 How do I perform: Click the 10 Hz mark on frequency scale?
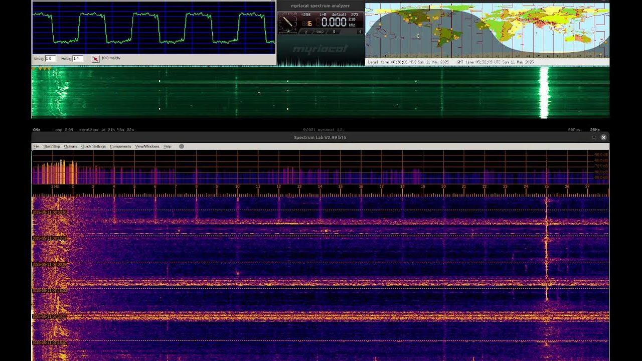(237, 187)
